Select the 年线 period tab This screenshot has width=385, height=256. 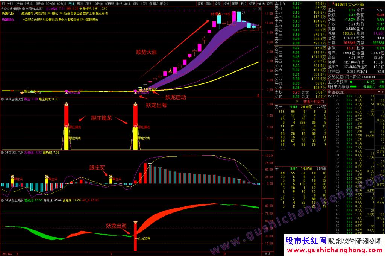tap(127, 4)
